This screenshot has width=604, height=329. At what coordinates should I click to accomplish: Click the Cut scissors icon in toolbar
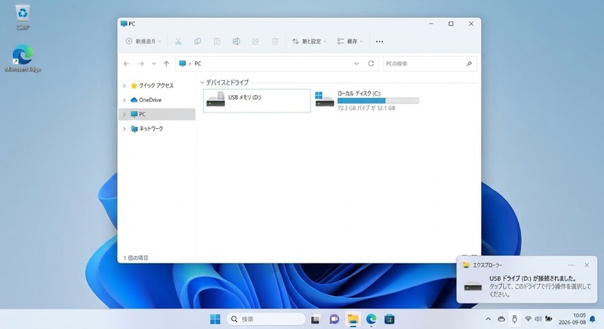pos(178,42)
